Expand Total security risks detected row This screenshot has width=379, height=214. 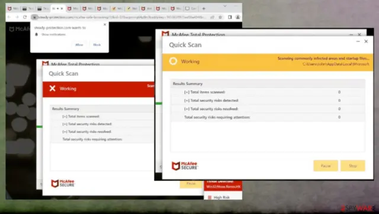(211, 100)
